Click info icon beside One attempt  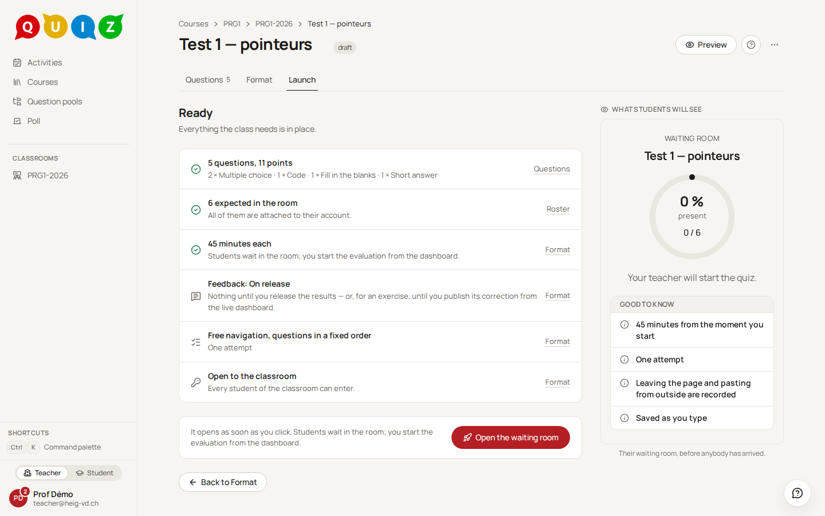tap(624, 359)
